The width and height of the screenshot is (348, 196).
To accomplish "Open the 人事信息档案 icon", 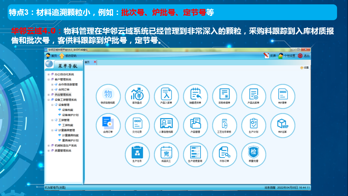I will pyautogui.click(x=166, y=126).
